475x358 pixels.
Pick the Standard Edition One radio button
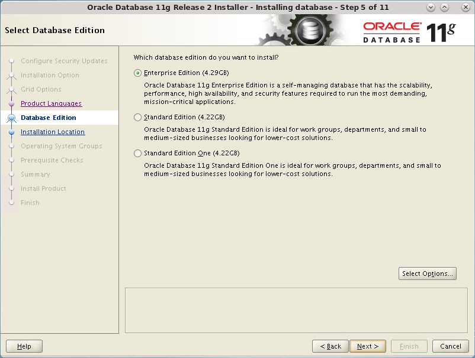[x=138, y=154]
